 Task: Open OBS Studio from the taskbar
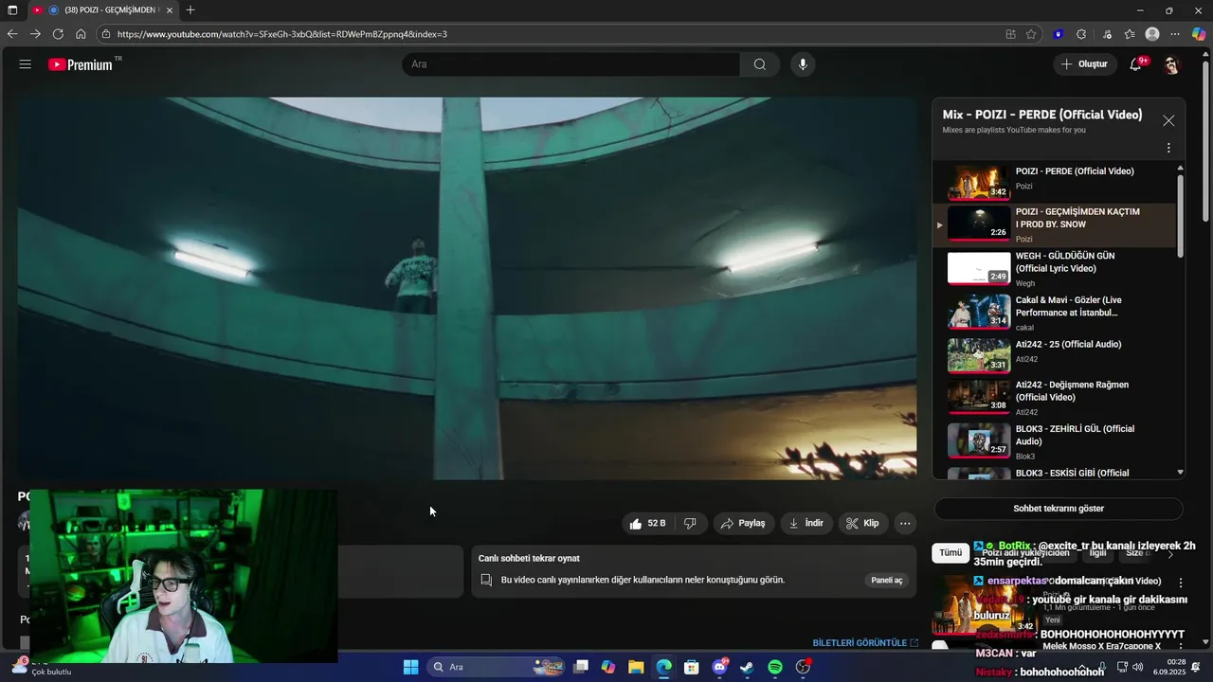pyautogui.click(x=803, y=667)
